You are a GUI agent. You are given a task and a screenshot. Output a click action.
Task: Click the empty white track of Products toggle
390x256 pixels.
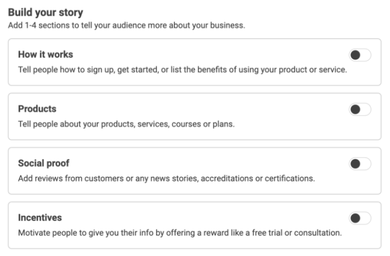coord(366,109)
